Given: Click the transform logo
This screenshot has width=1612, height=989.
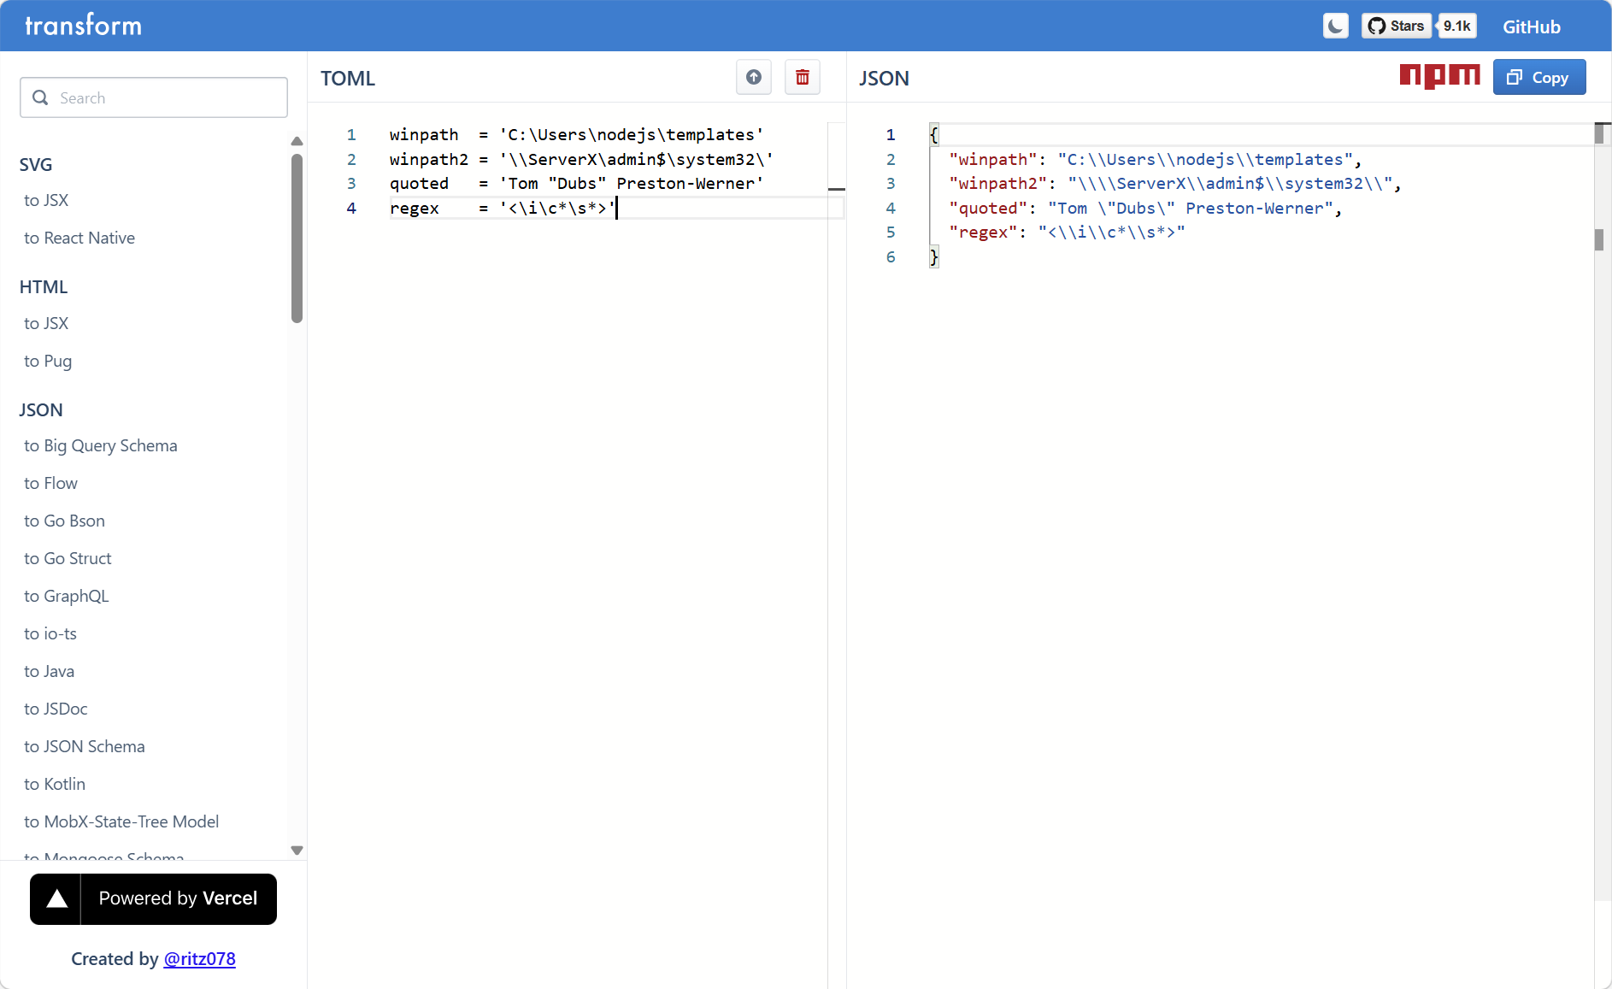Looking at the screenshot, I should (84, 26).
